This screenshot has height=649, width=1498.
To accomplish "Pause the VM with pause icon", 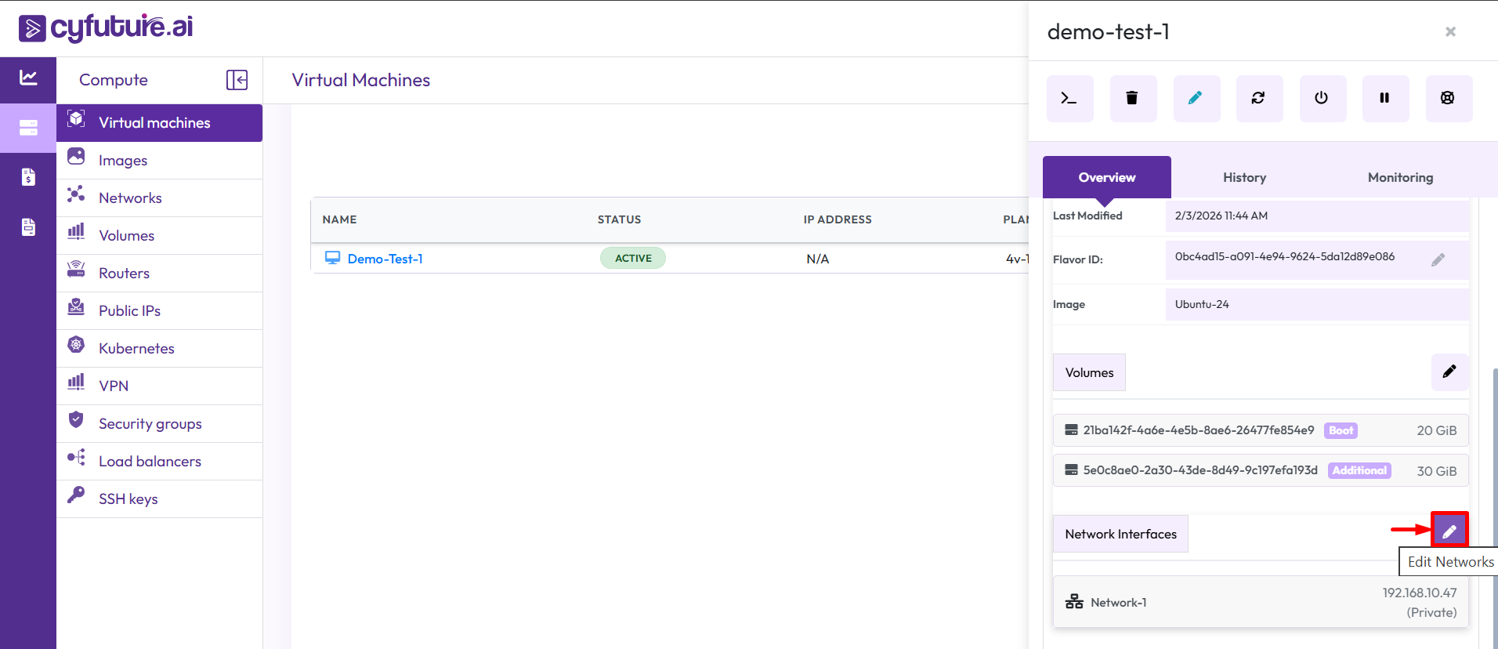I will (1384, 99).
